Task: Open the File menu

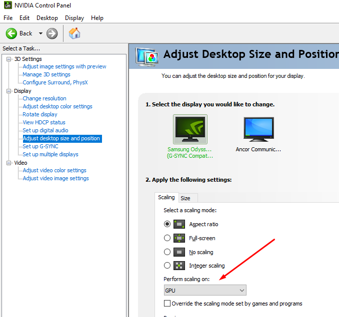Action: click(8, 18)
